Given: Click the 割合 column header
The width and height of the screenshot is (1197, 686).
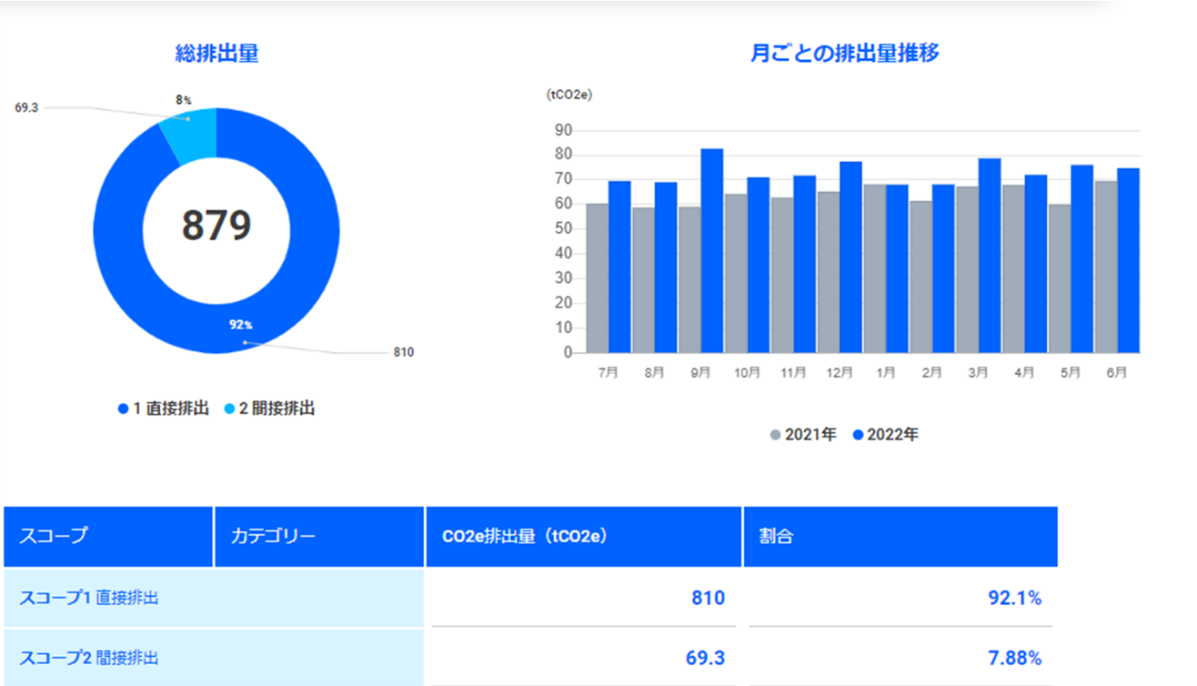Looking at the screenshot, I should (x=899, y=536).
